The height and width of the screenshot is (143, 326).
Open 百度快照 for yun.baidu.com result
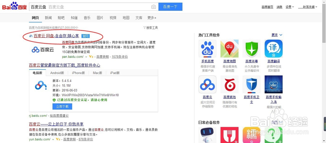click(69, 139)
